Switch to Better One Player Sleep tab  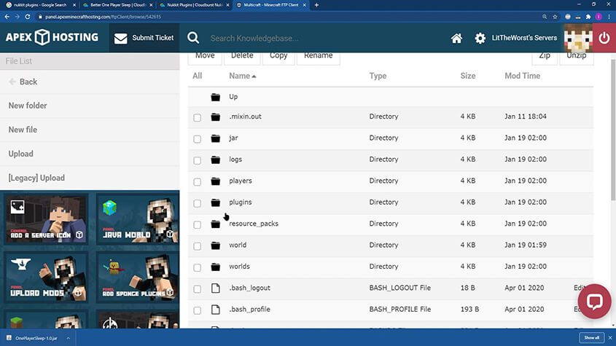pyautogui.click(x=117, y=5)
